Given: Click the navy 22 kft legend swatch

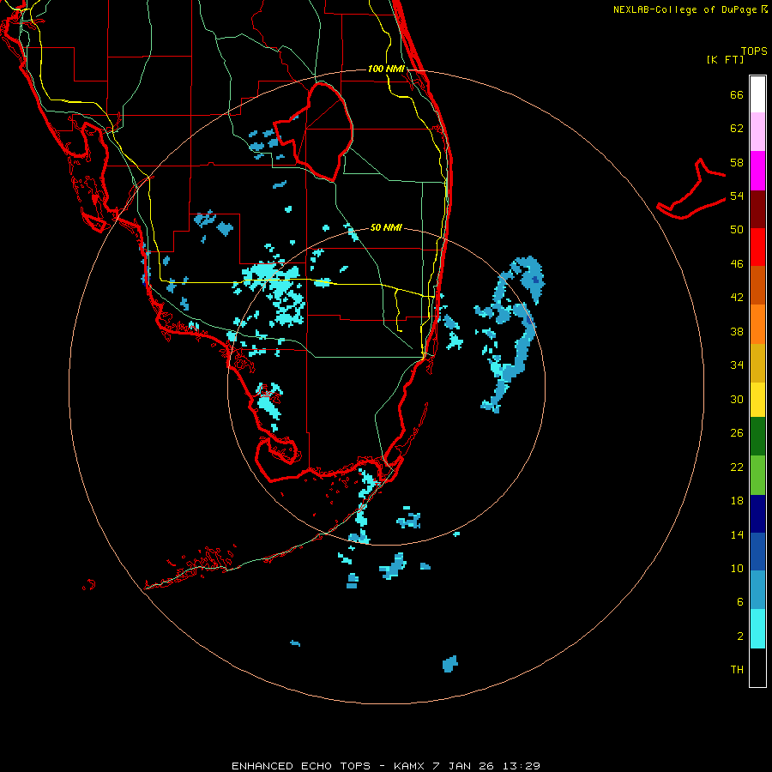Looking at the screenshot, I should [757, 514].
